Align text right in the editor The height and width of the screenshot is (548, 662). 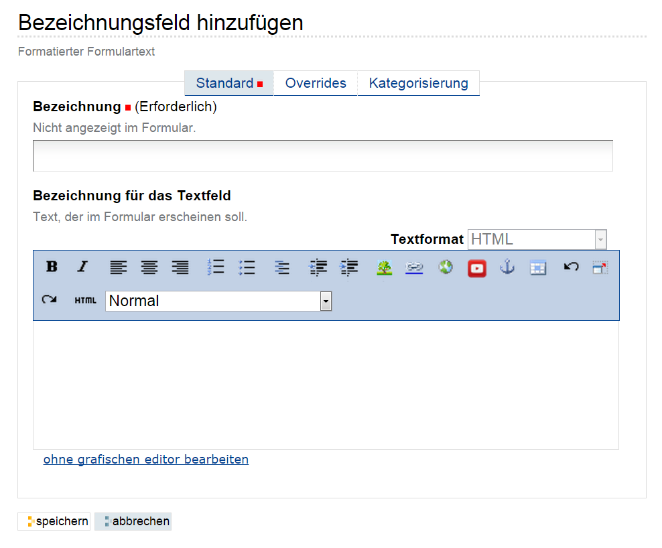coord(180,267)
